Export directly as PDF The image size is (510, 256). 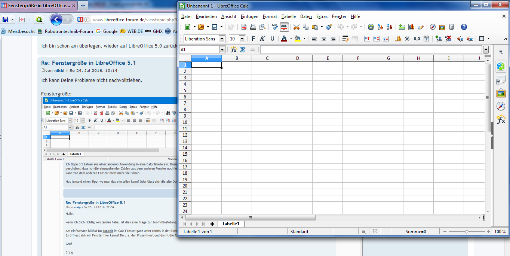pos(244,27)
